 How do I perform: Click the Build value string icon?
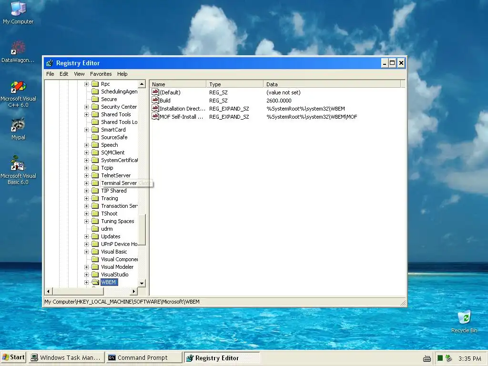(155, 100)
